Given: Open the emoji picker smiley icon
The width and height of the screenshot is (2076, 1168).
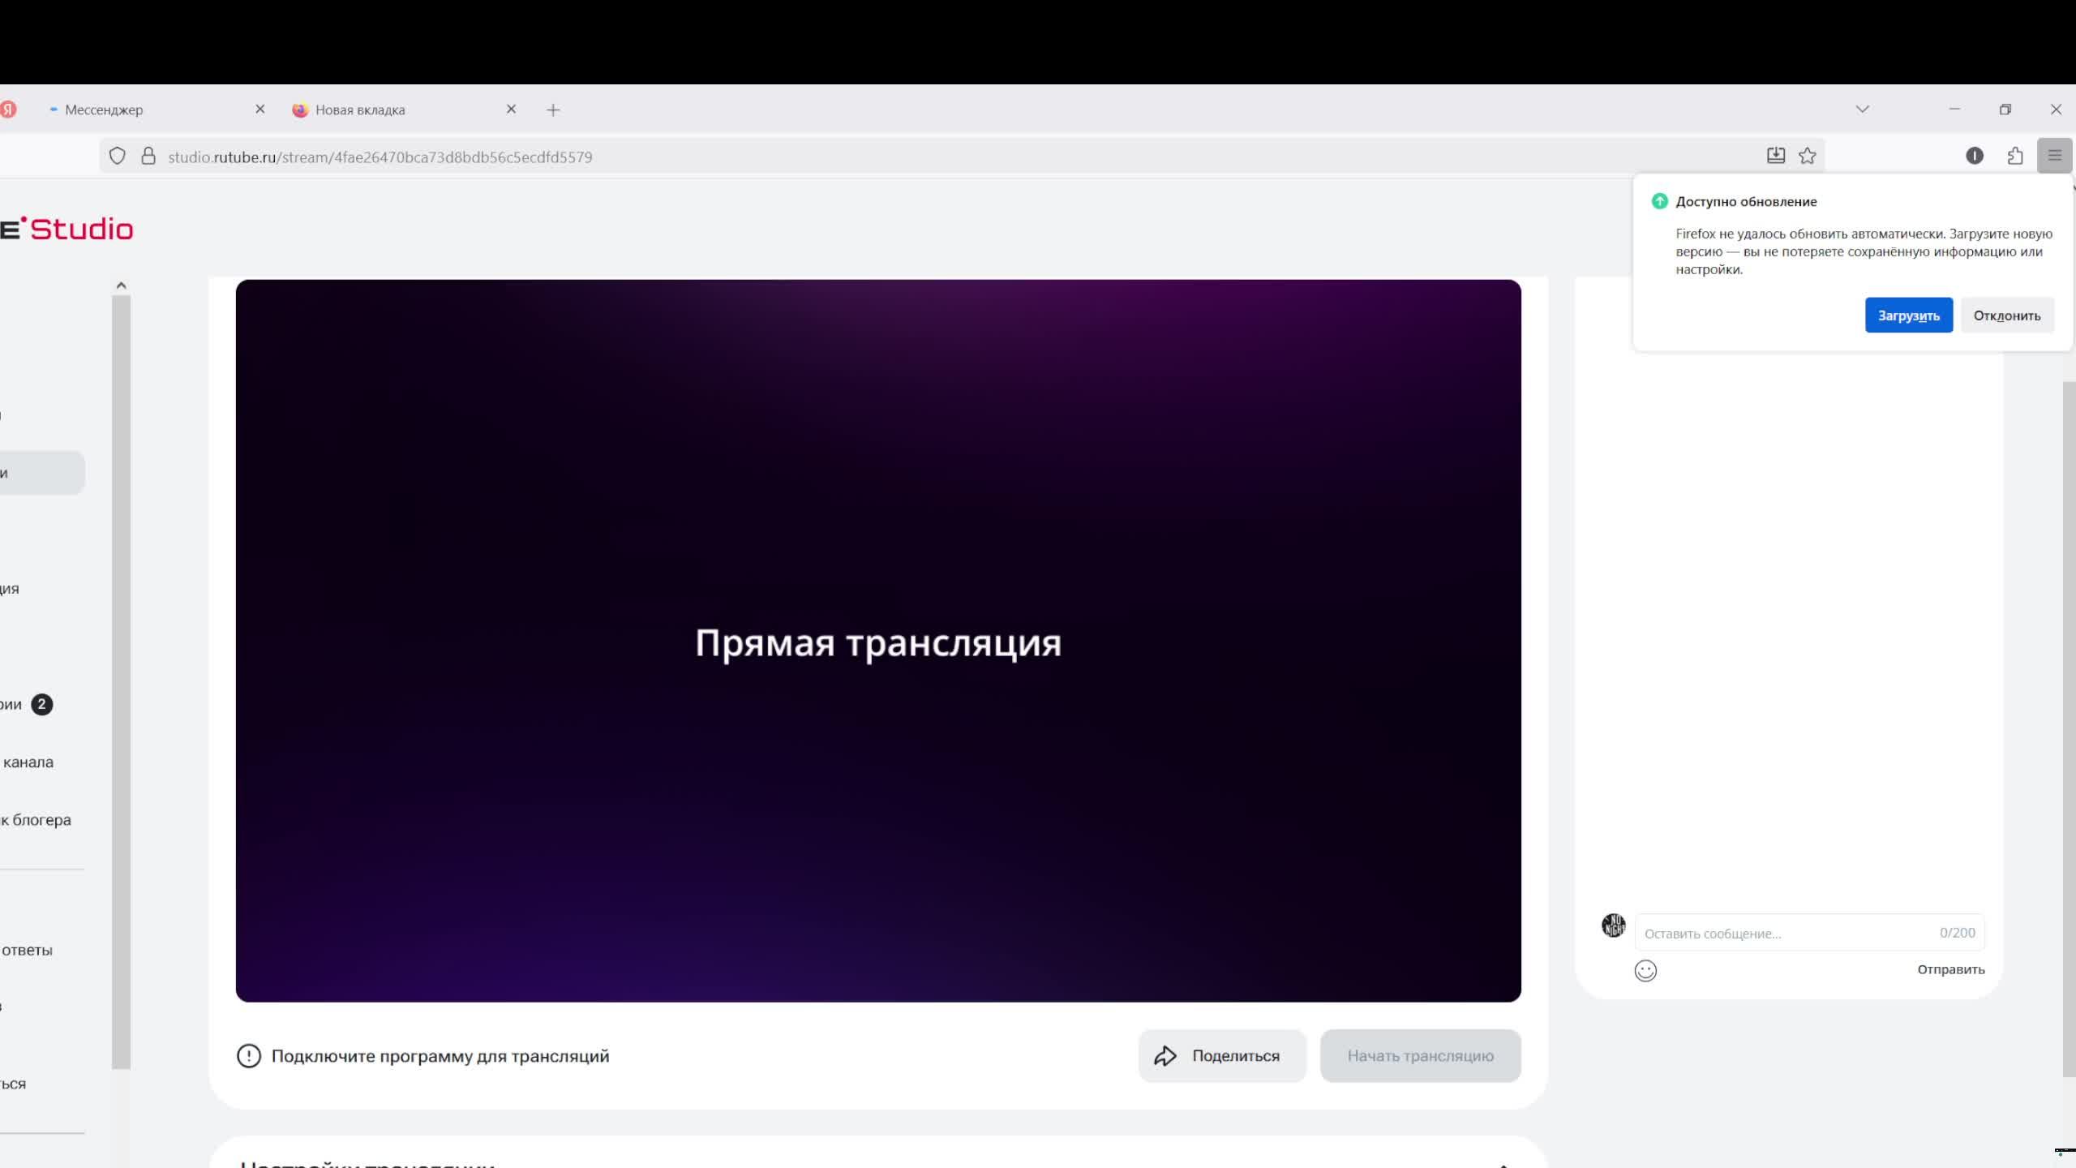Looking at the screenshot, I should (1646, 970).
